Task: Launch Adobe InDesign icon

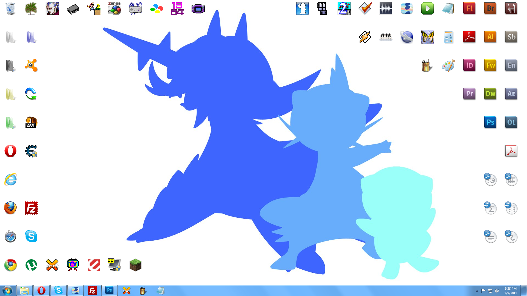Action: pyautogui.click(x=469, y=66)
